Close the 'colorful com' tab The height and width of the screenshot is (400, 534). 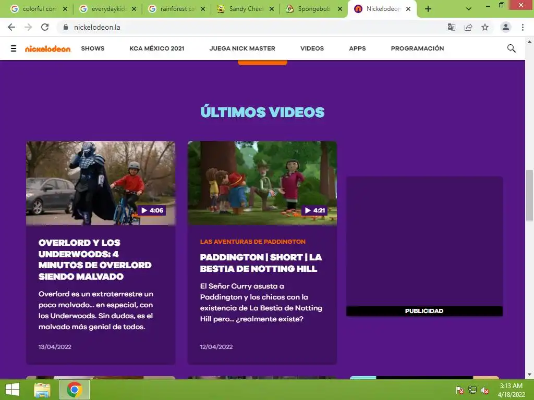click(x=65, y=9)
